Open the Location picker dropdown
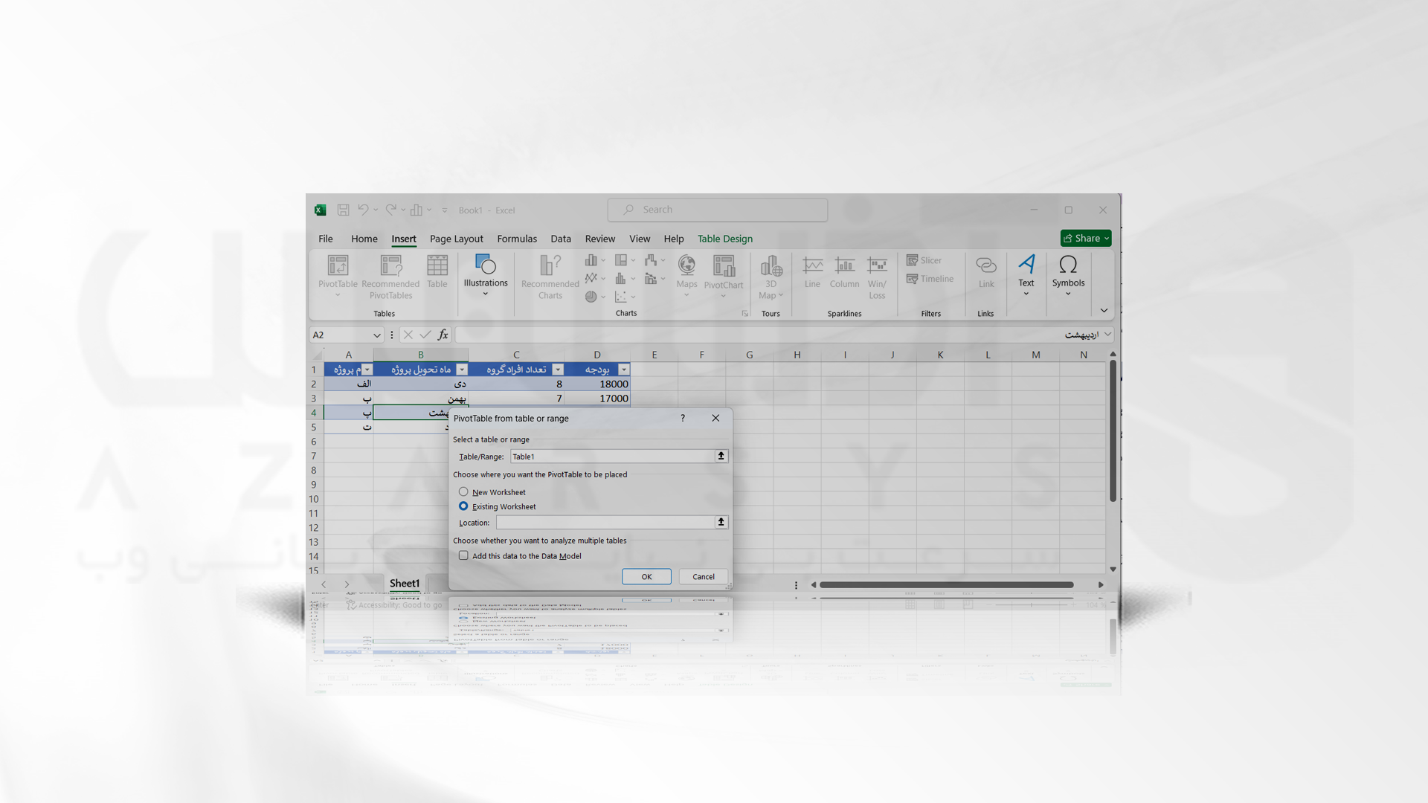This screenshot has height=803, width=1428. (719, 520)
